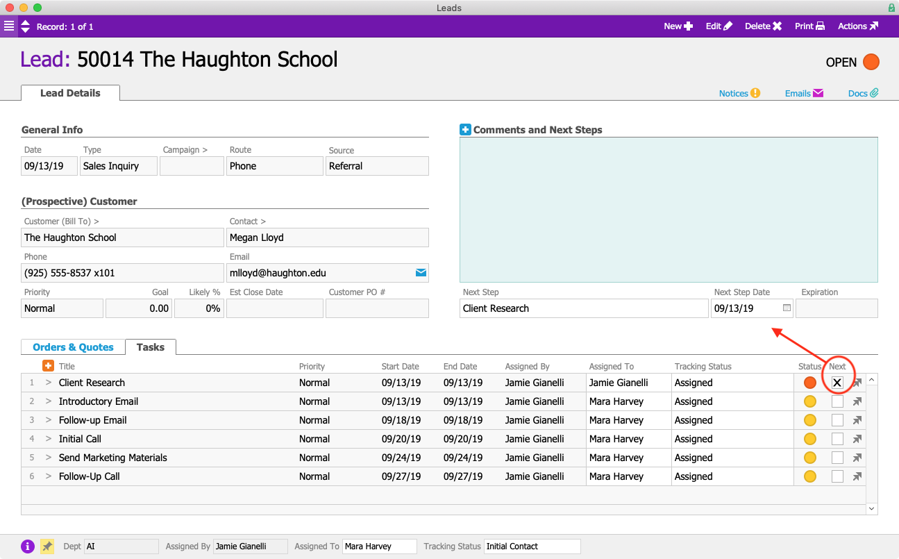Check the Next checkbox for Initial Call
Viewport: 899px width, 559px height.
[x=837, y=439]
